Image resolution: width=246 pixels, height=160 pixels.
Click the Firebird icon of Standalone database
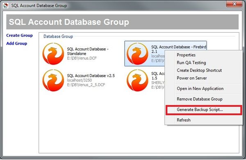click(53, 54)
